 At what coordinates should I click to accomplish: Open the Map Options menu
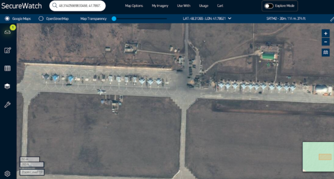134,6
